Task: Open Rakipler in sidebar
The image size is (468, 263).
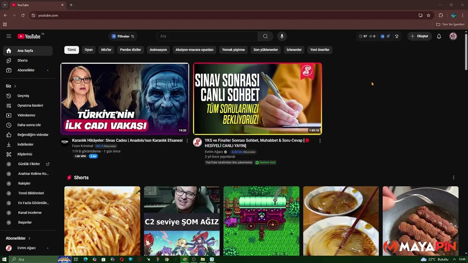Action: click(x=28, y=183)
